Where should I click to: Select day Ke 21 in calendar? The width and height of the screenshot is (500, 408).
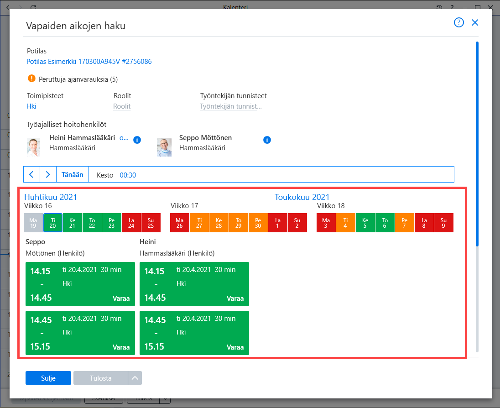pos(73,223)
